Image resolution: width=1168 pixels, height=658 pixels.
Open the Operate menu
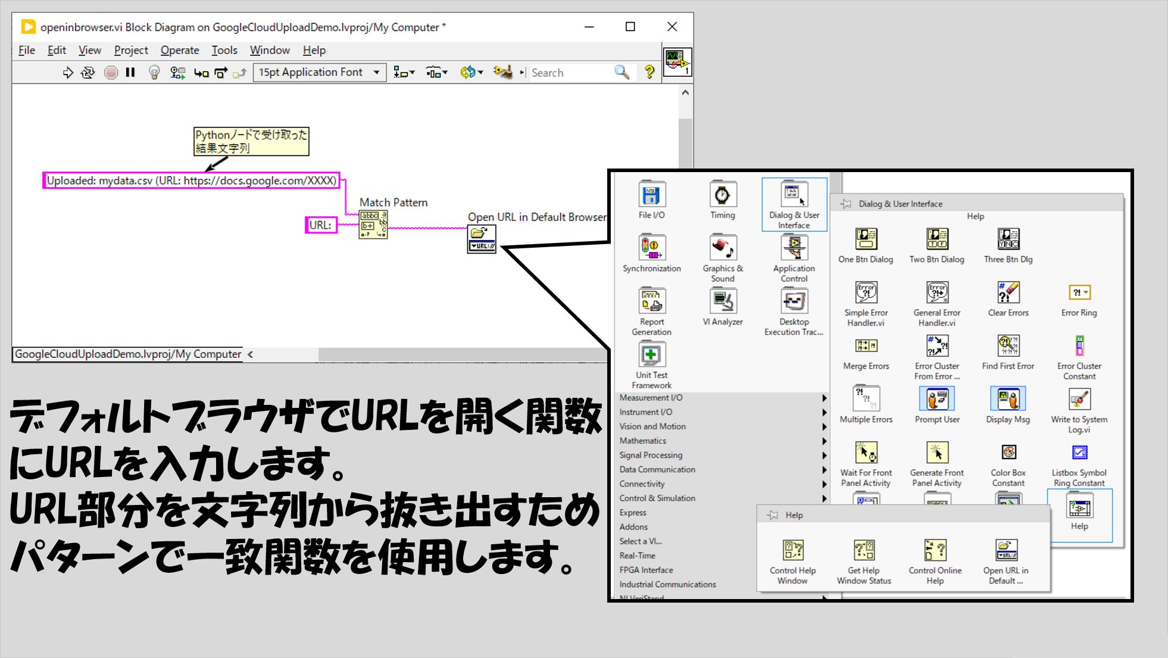179,50
